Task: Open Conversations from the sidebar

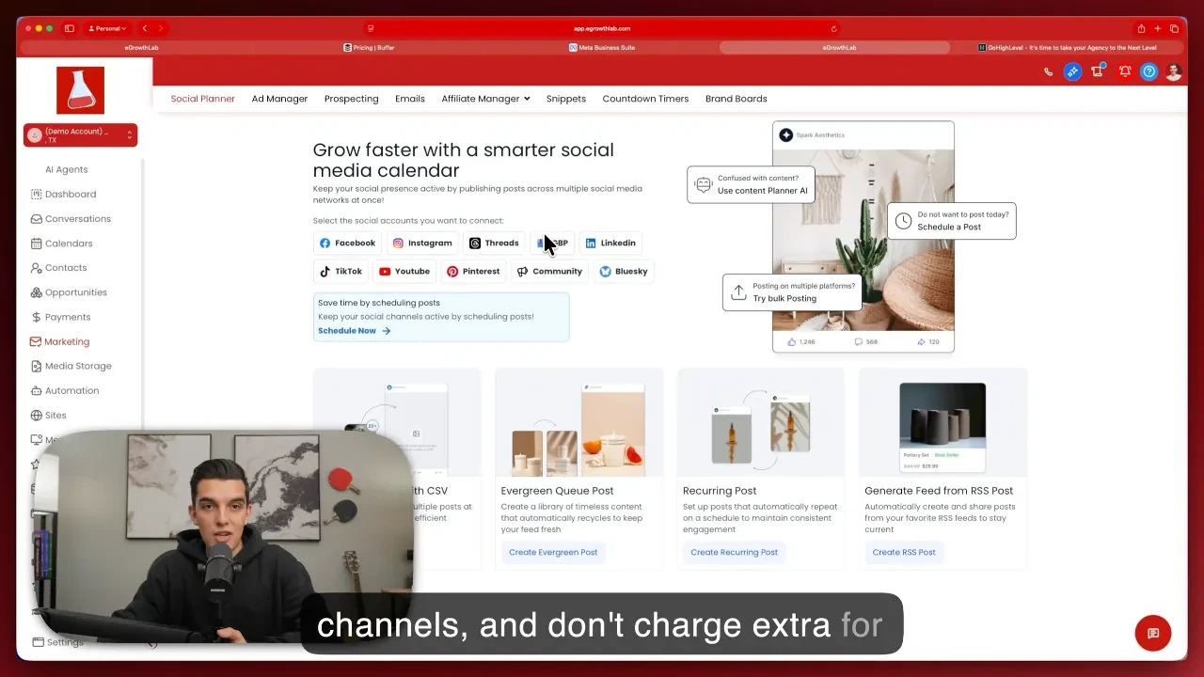Action: pyautogui.click(x=71, y=218)
